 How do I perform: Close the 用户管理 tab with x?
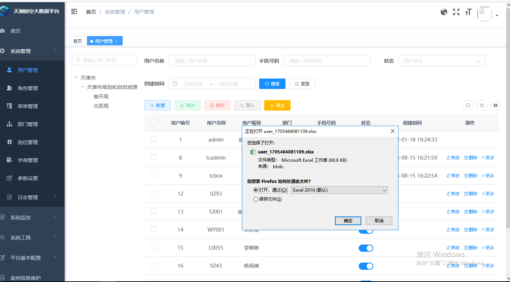117,41
